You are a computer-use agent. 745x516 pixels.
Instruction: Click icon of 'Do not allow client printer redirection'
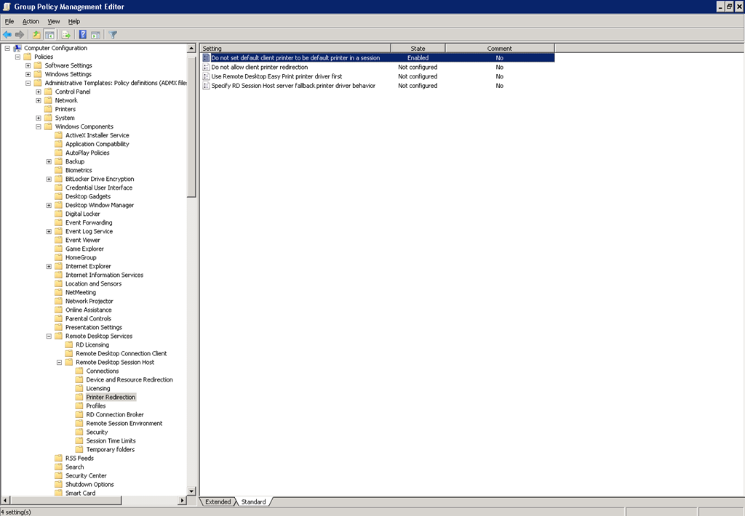(206, 67)
